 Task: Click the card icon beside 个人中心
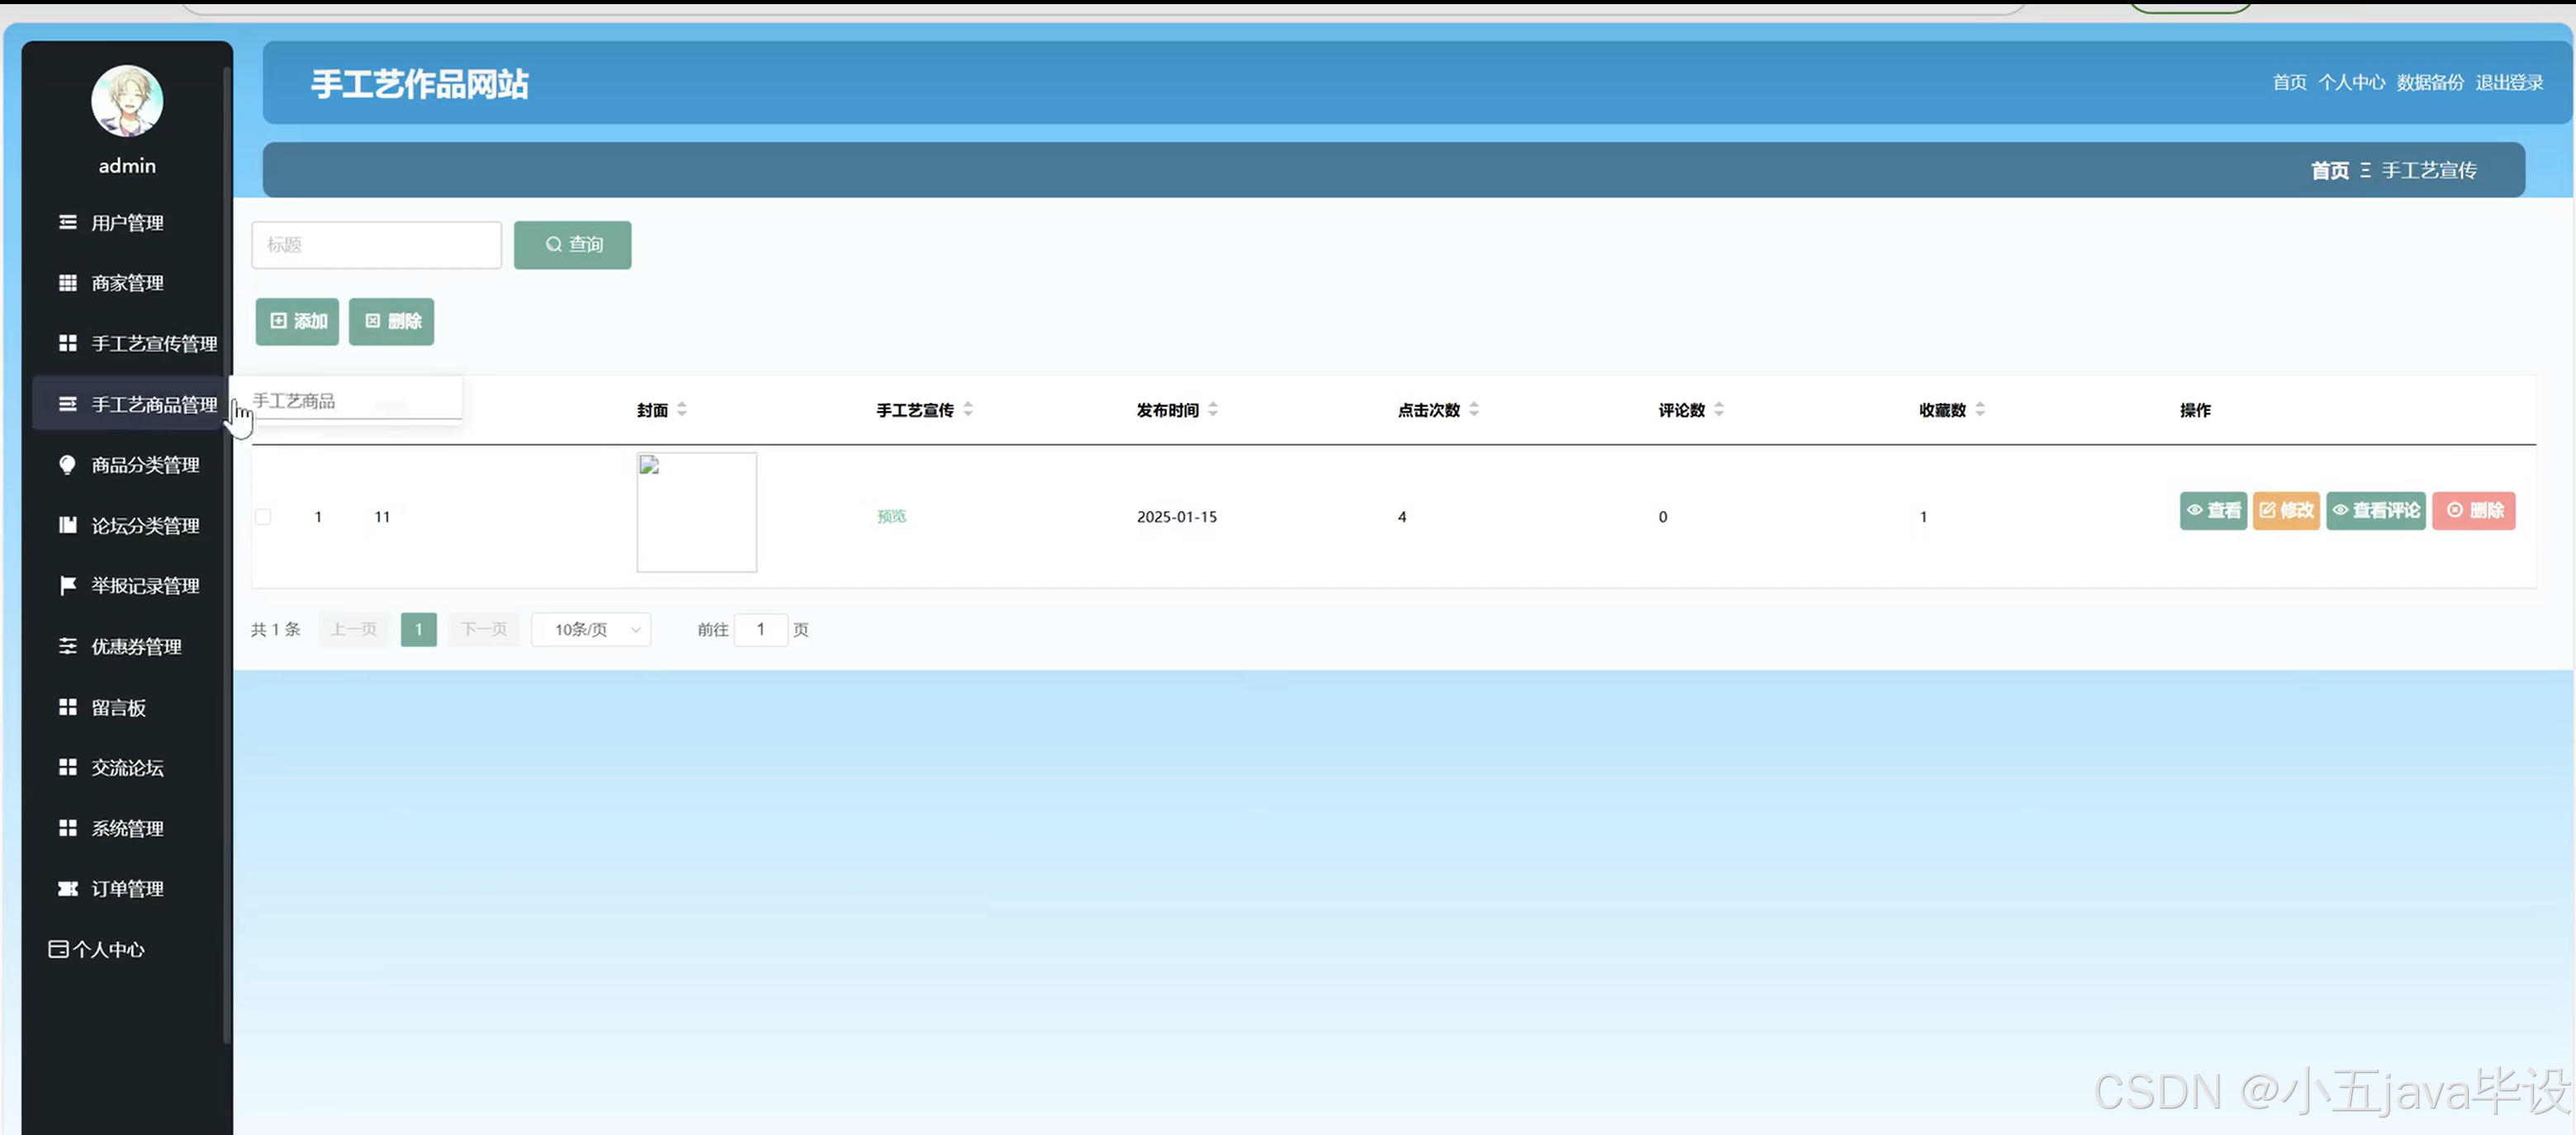click(58, 949)
